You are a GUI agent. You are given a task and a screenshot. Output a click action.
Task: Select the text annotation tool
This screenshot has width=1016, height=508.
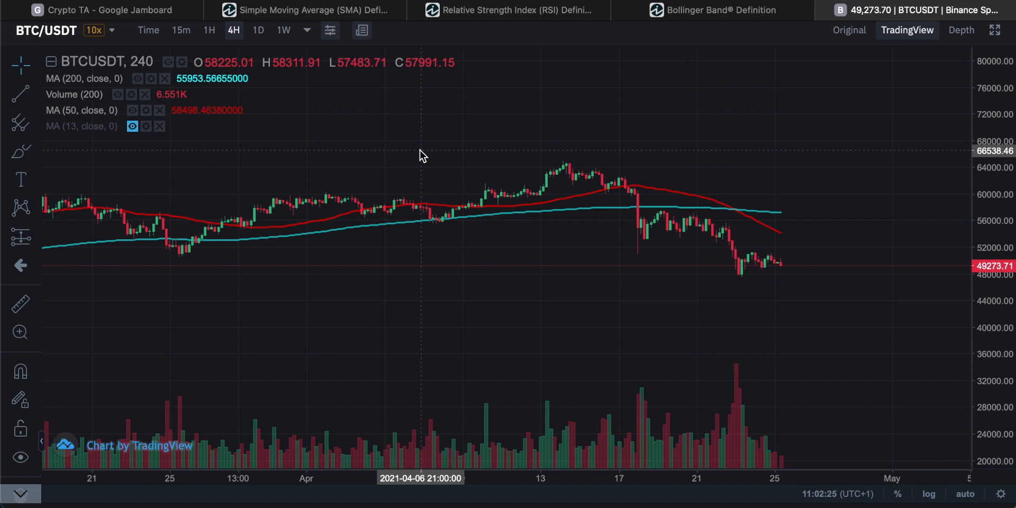[21, 180]
